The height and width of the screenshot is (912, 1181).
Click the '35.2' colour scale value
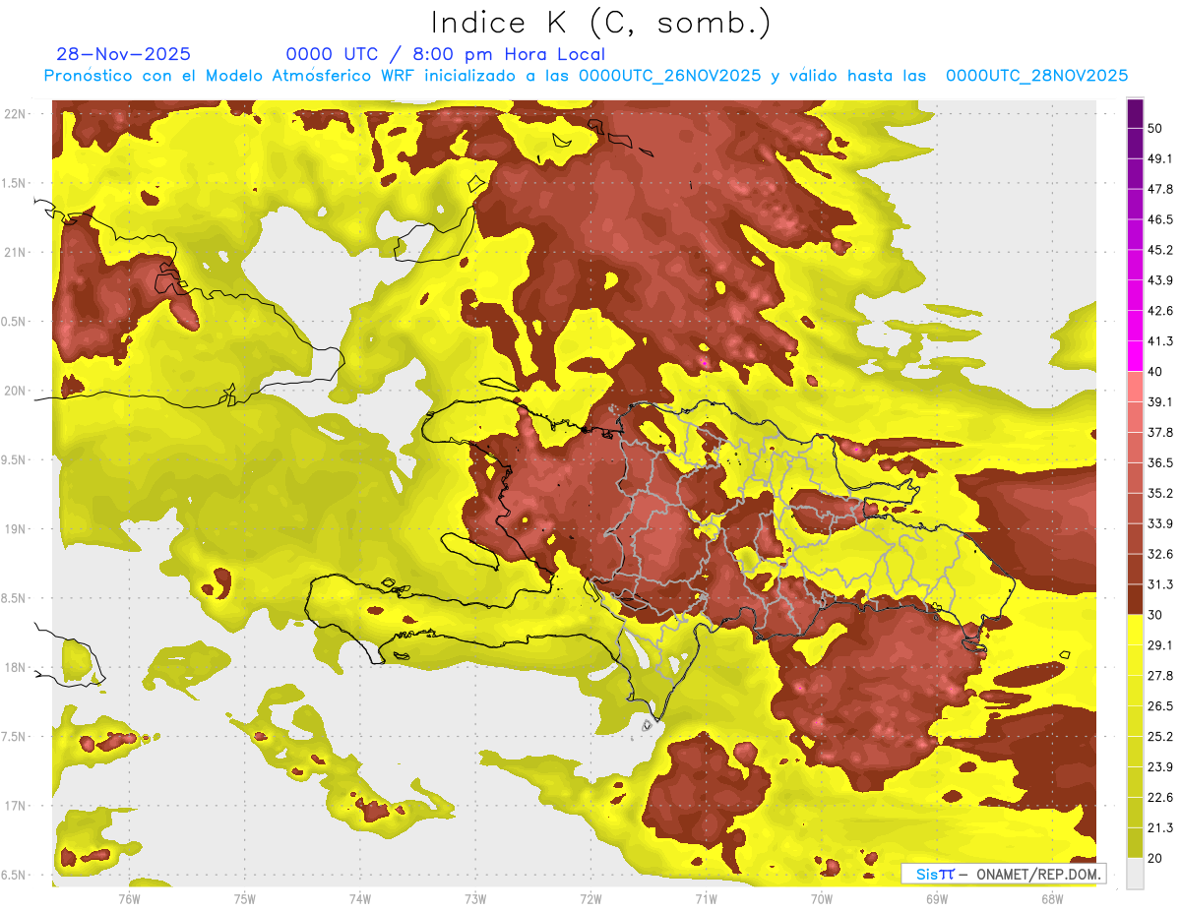click(1160, 493)
